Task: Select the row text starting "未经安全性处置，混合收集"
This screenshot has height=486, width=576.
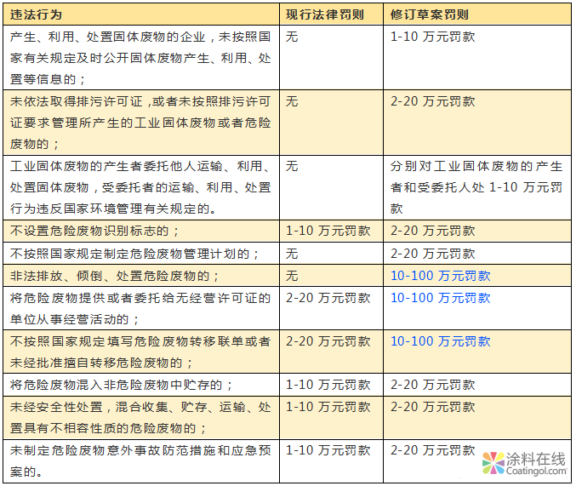Action: (x=140, y=417)
